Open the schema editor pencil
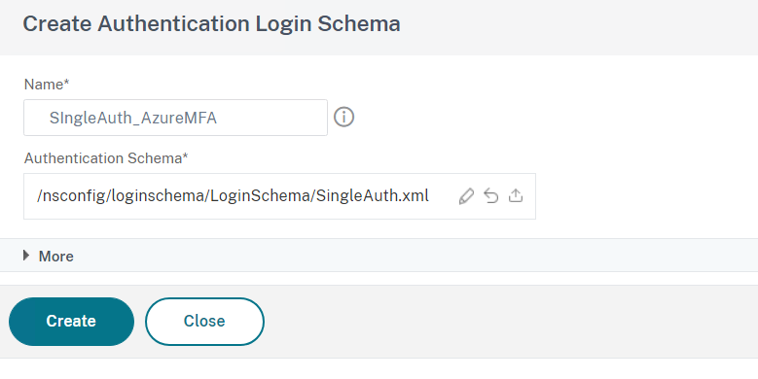The height and width of the screenshot is (379, 758). click(x=466, y=196)
